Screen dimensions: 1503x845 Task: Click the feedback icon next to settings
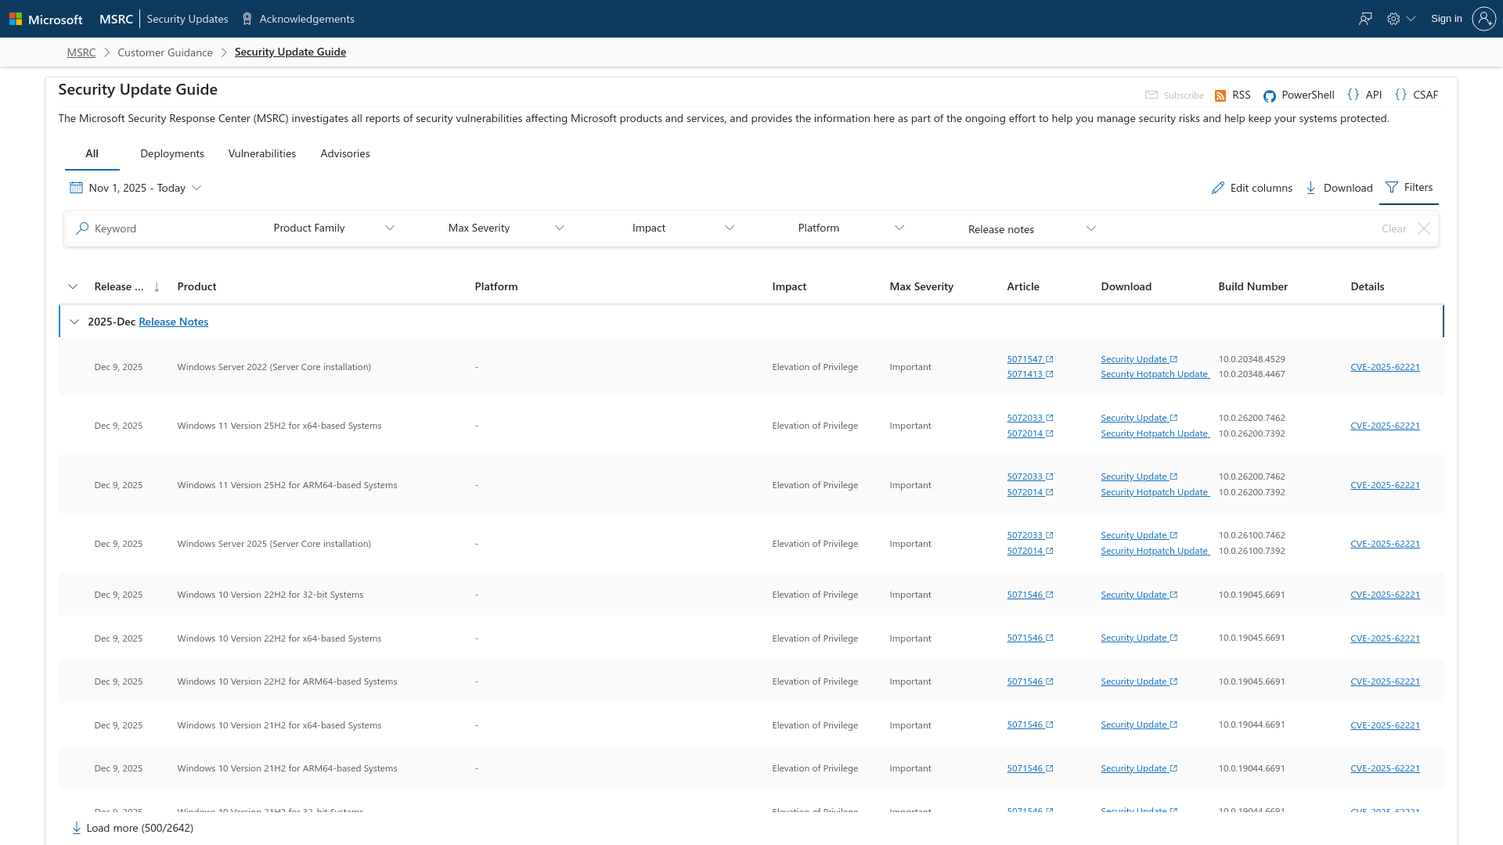(1365, 18)
